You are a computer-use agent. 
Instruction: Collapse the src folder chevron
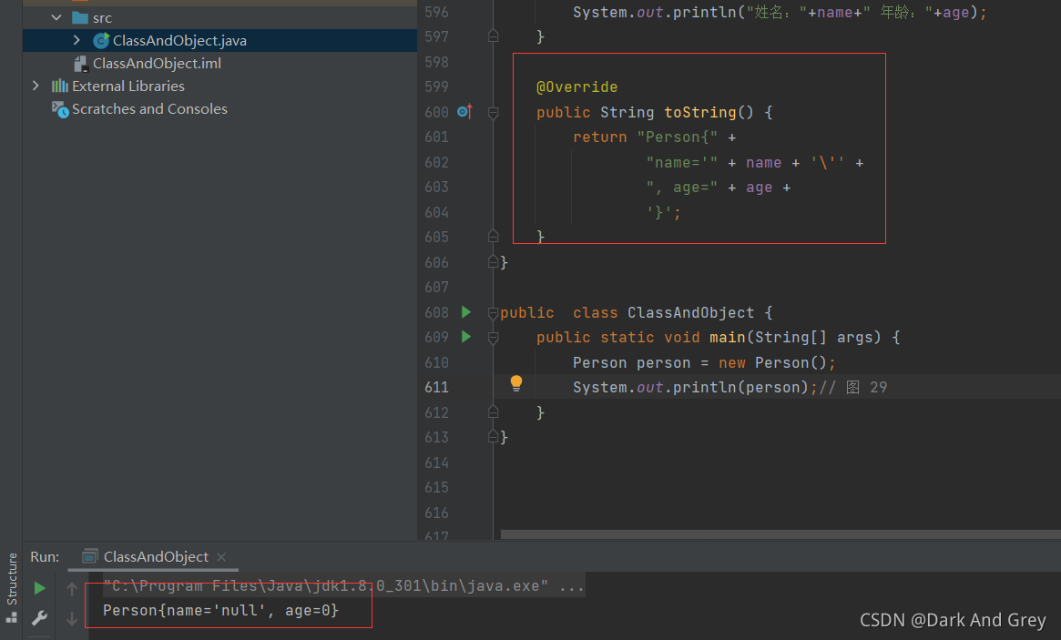56,17
